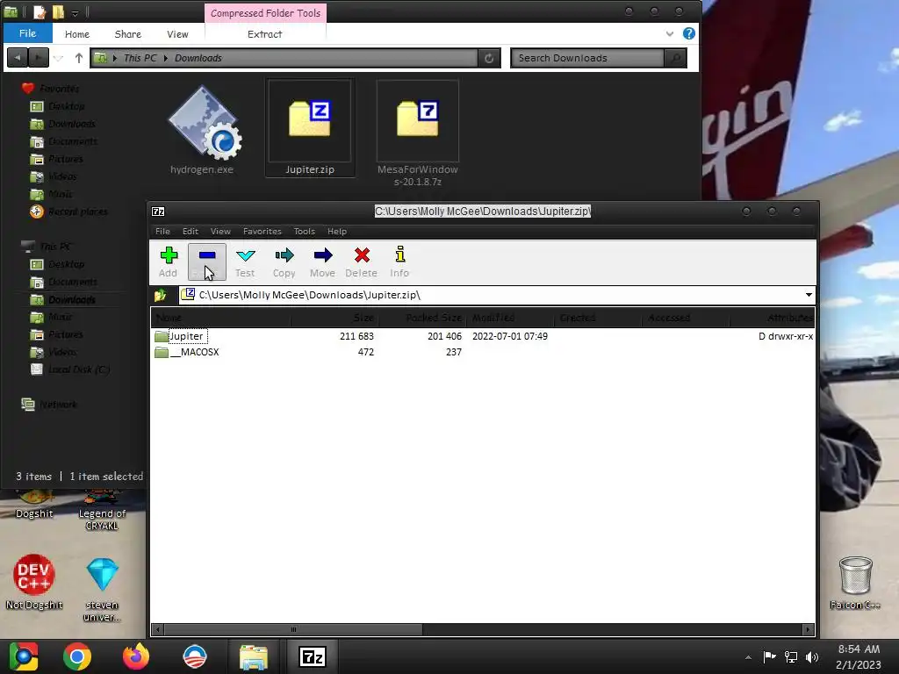Click the network tray icon
The image size is (899, 674).
click(x=791, y=656)
